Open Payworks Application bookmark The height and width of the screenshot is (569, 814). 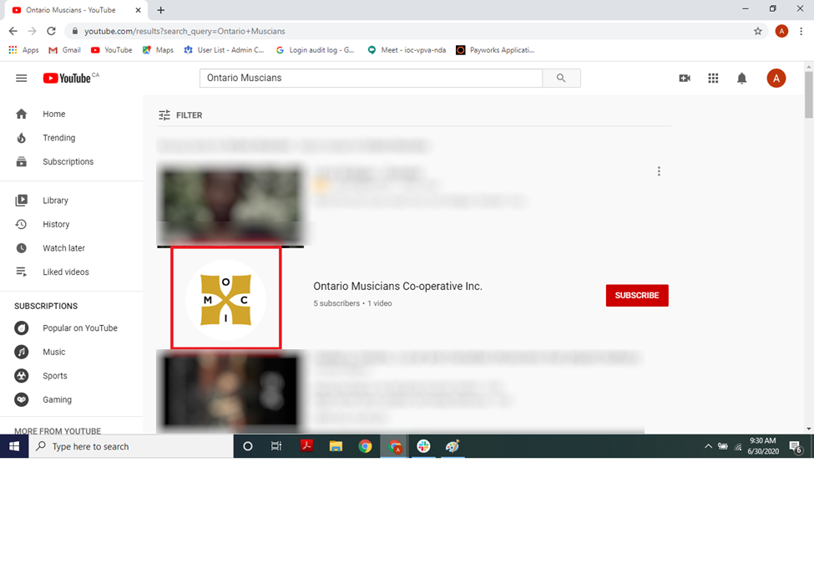495,50
